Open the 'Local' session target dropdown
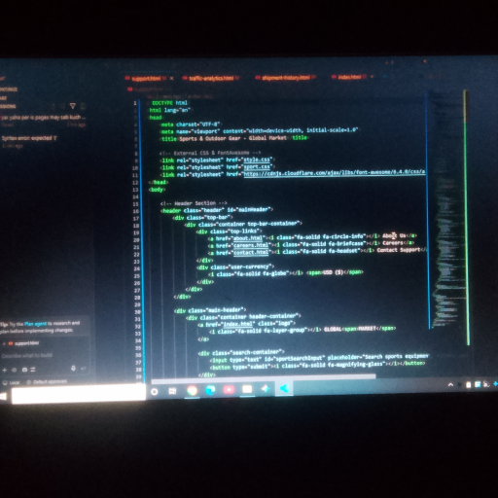Viewport: 498px width, 498px height. 12,382
